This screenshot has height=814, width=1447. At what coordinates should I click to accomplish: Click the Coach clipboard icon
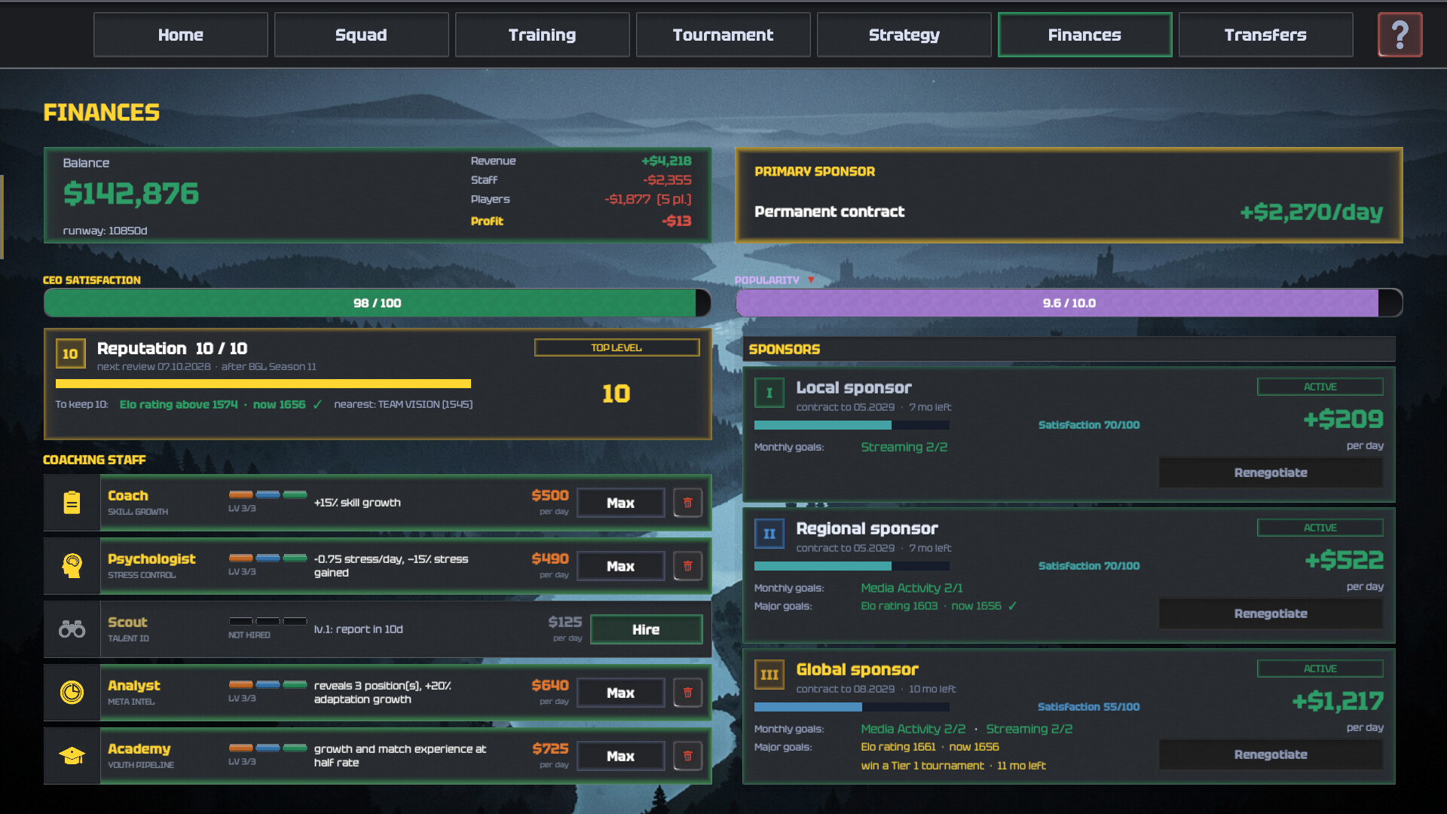[x=72, y=503]
